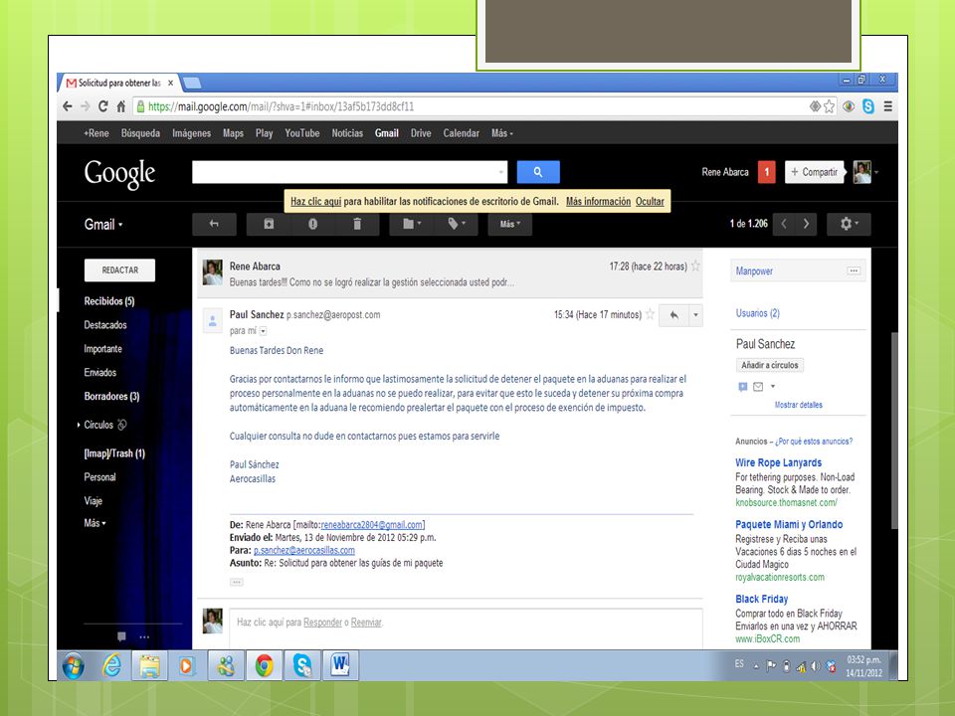Screen dimensions: 955x716
Task: Click the 'Responder' link in reply box
Action: pos(322,623)
